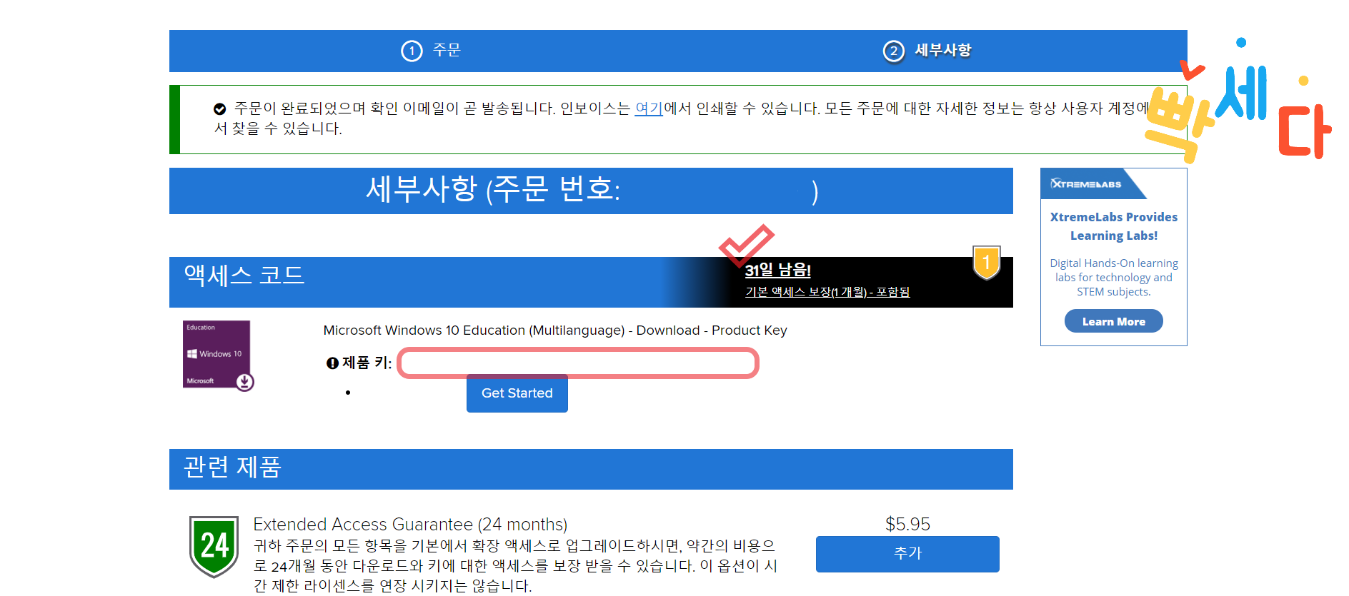The height and width of the screenshot is (596, 1349).
Task: Click the 제품 키 info exclamation icon
Action: (x=332, y=363)
